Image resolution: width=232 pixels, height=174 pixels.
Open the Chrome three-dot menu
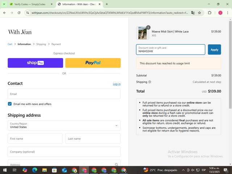228,13
